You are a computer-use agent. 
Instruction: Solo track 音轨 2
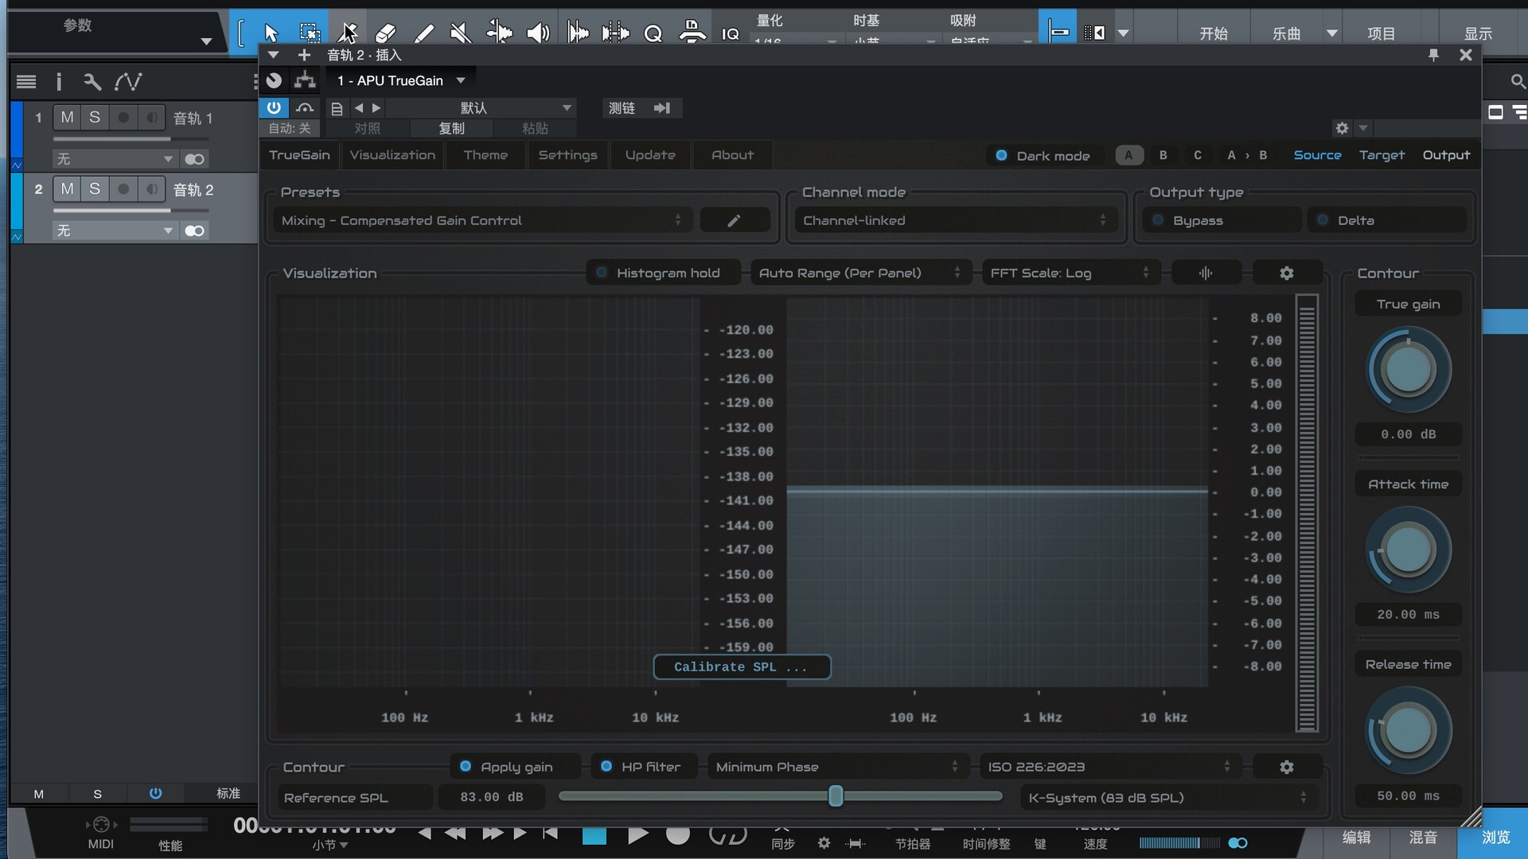coord(95,189)
